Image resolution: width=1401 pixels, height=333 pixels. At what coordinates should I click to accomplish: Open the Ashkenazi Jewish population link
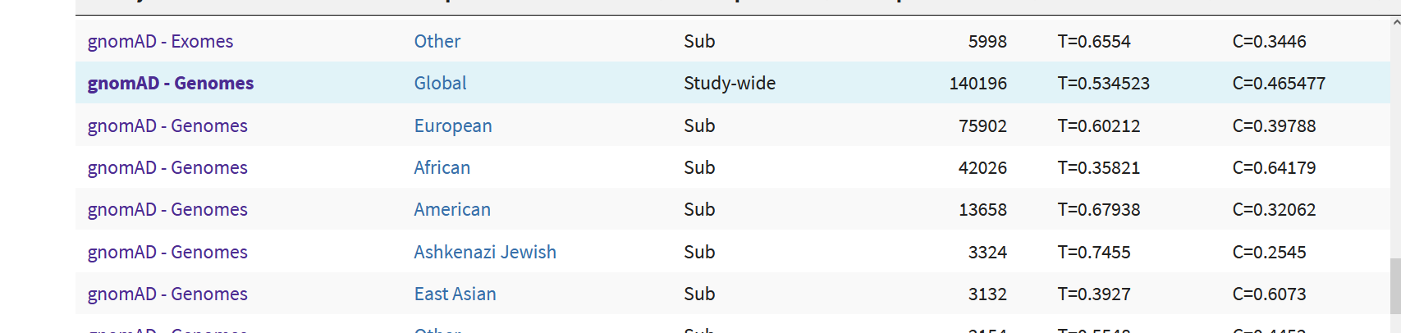coord(485,252)
